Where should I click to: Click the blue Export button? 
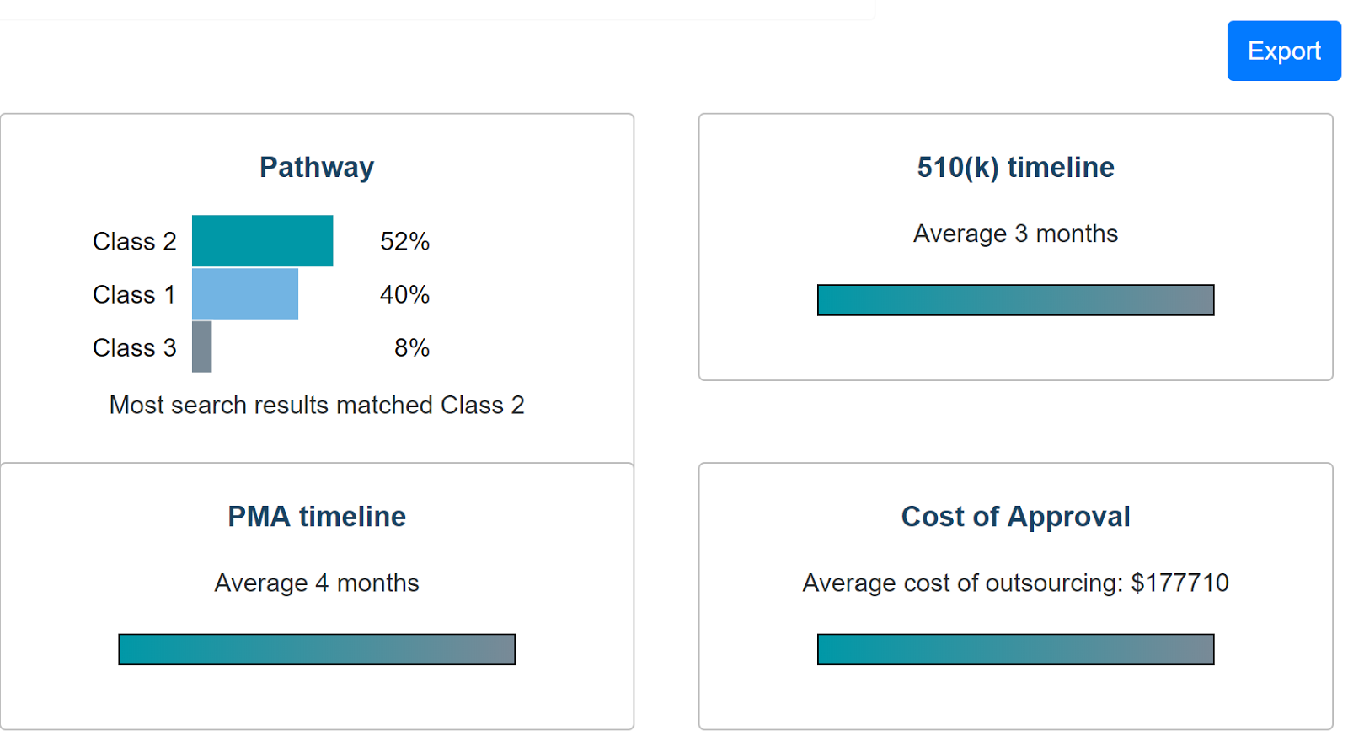1283,51
